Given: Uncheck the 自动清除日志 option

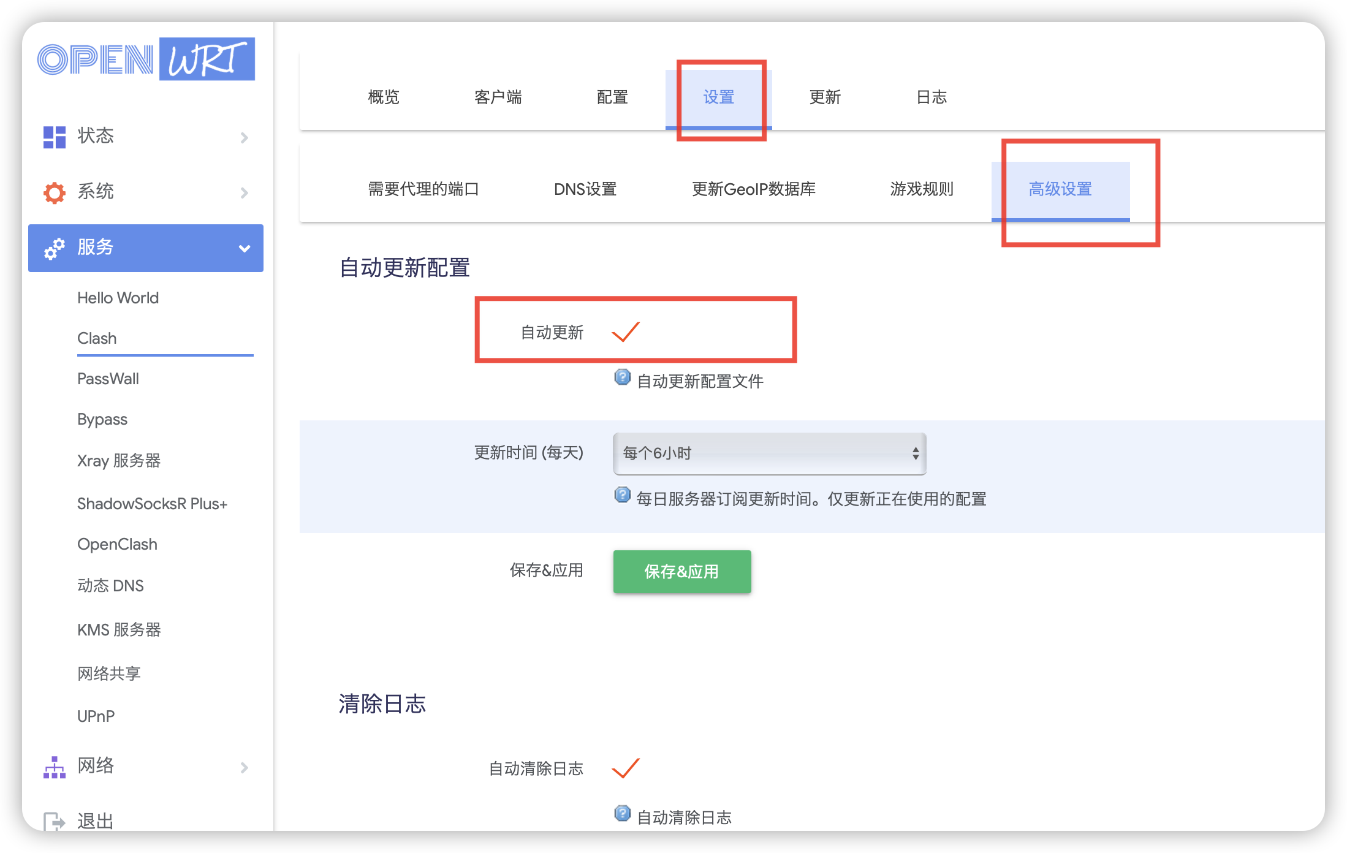Looking at the screenshot, I should tap(624, 768).
